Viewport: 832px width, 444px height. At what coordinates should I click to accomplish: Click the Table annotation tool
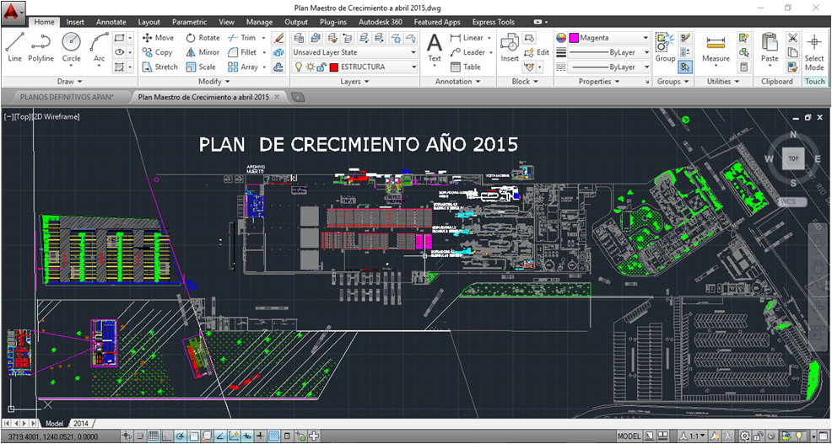pos(465,67)
